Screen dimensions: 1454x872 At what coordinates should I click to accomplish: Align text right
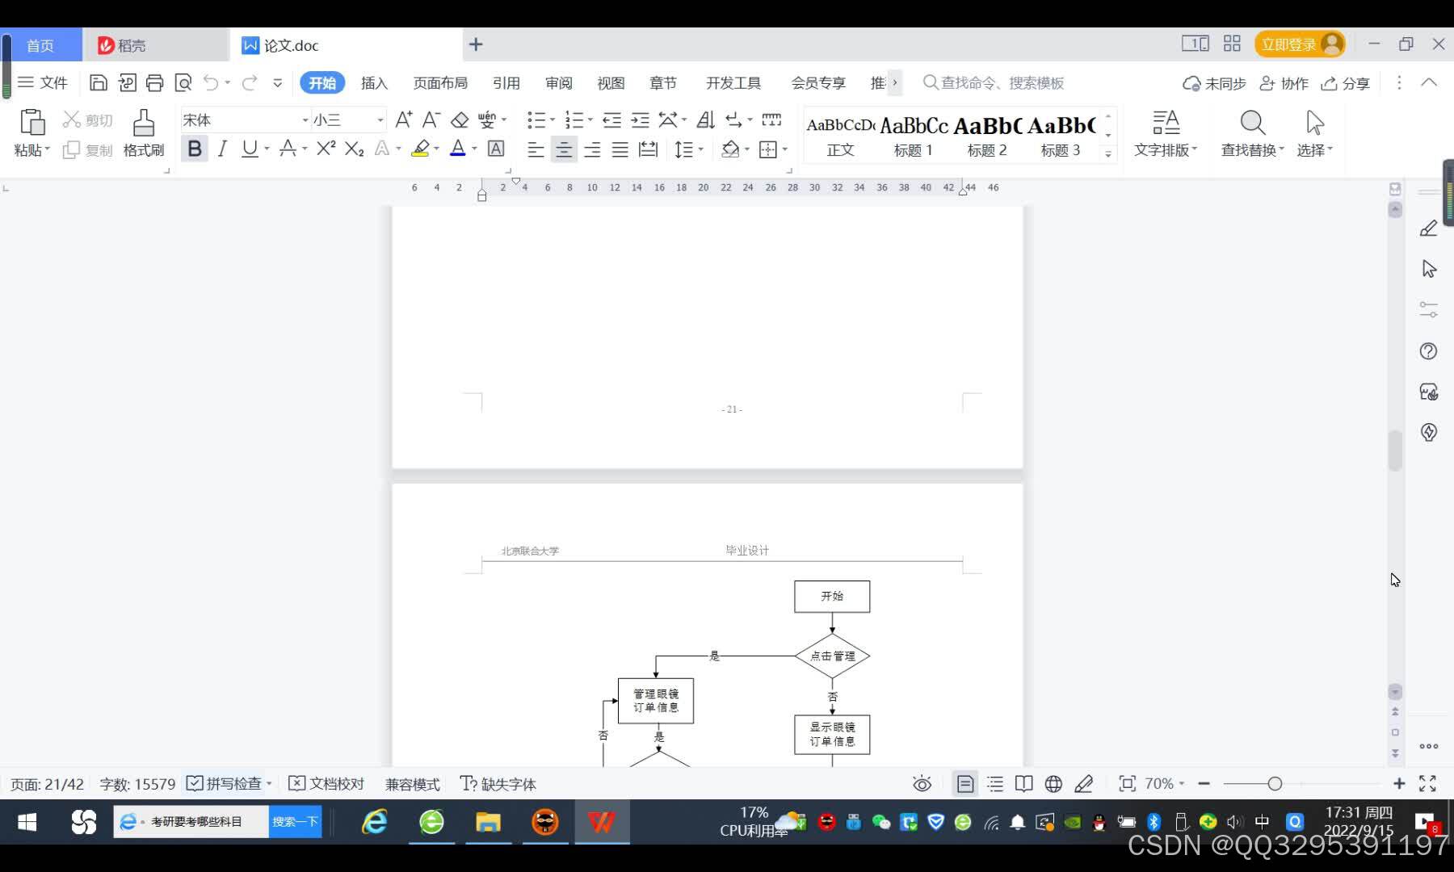click(592, 149)
